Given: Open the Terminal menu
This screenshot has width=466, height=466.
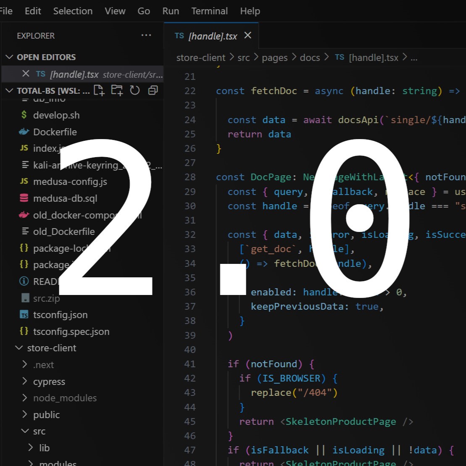Looking at the screenshot, I should pos(209,11).
